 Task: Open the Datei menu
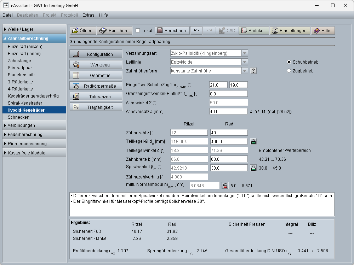(x=7, y=15)
